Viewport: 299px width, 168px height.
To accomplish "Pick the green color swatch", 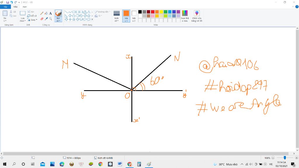I will coord(166,12).
